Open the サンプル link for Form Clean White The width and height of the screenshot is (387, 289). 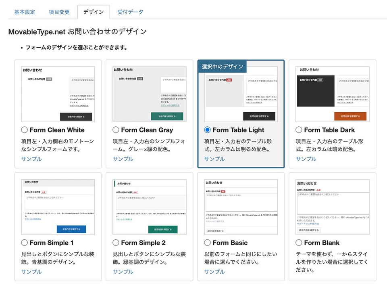point(31,159)
